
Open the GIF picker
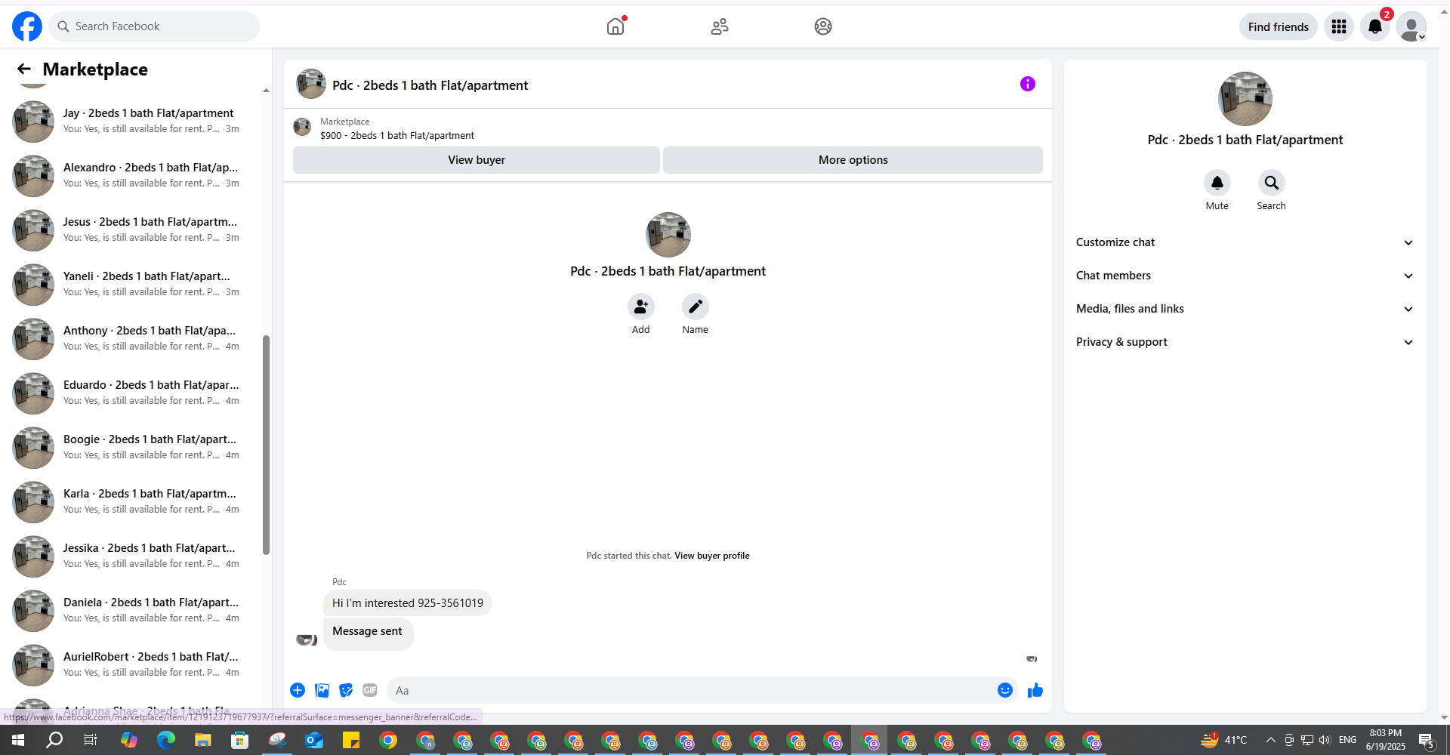point(370,690)
